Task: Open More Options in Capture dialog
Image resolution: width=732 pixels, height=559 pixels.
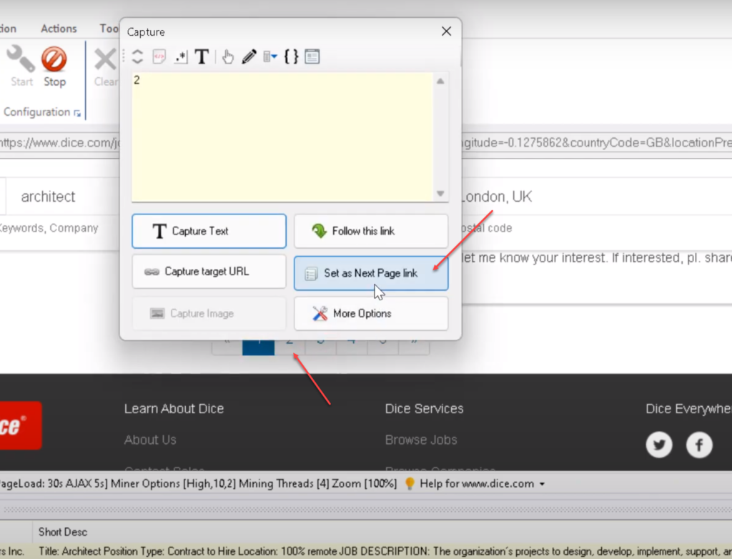Action: (370, 314)
